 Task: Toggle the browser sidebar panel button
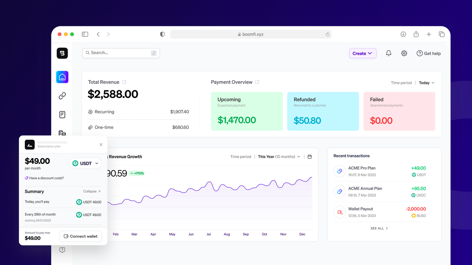coord(85,34)
